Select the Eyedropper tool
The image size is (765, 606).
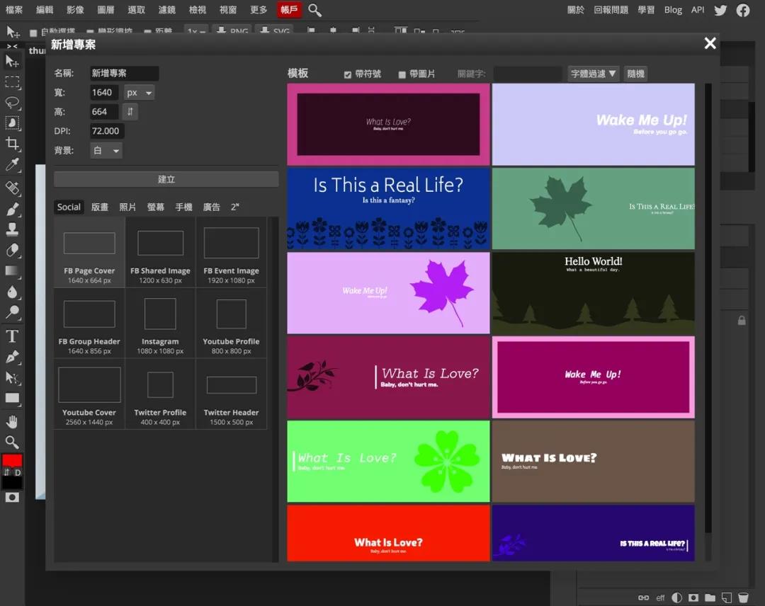(x=12, y=165)
